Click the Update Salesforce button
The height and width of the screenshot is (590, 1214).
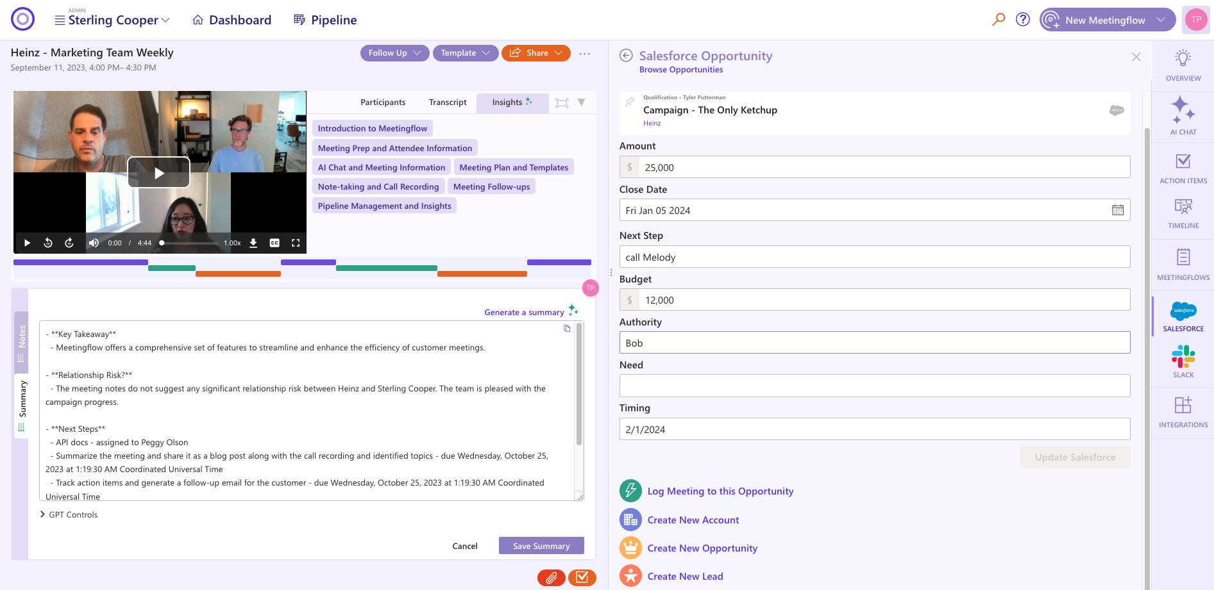[x=1075, y=457]
